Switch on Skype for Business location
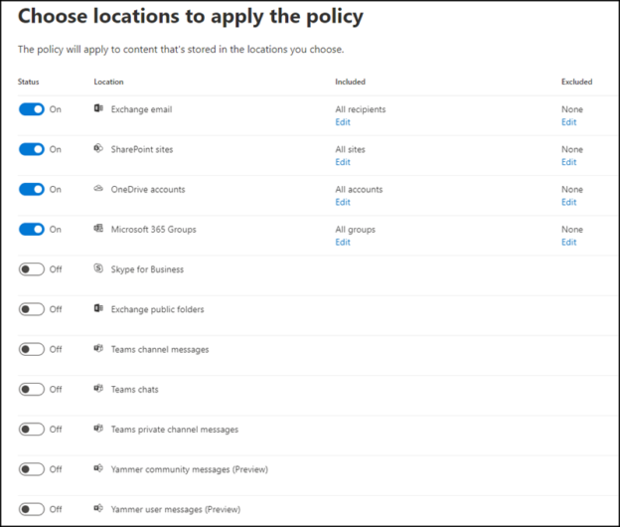The height and width of the screenshot is (527, 620). tap(32, 269)
